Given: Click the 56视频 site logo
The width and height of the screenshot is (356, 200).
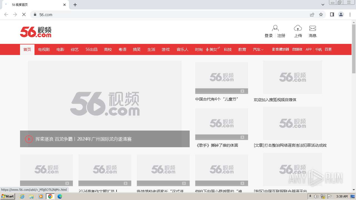Looking at the screenshot, I should pos(36,32).
